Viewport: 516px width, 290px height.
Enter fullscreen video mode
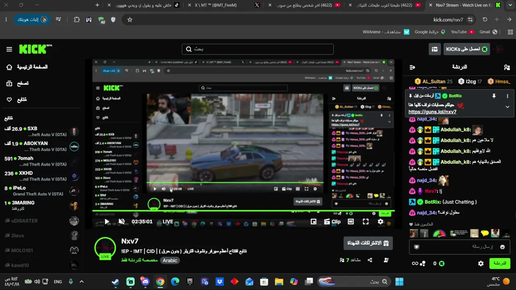point(366,222)
